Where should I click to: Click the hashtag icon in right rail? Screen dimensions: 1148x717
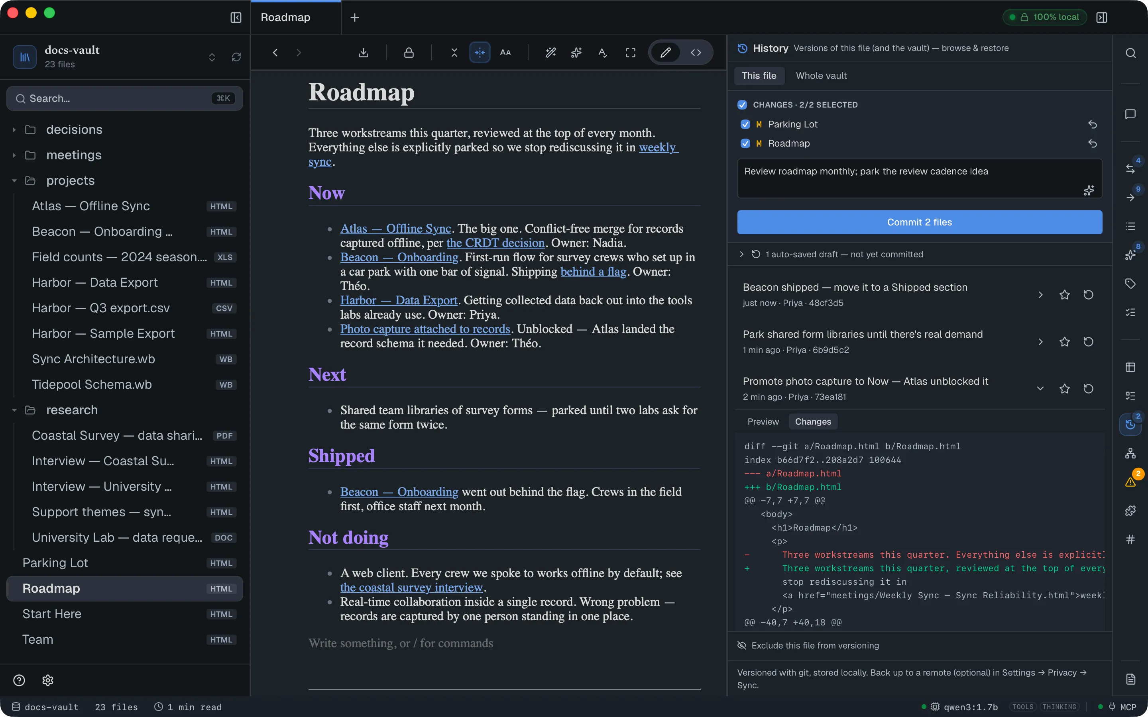[x=1130, y=539]
